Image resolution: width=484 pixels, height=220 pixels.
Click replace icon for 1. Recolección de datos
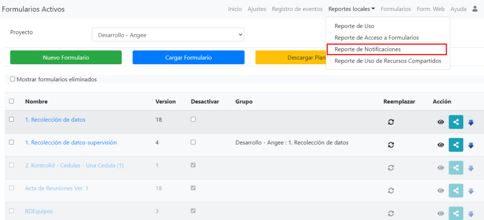tap(391, 122)
